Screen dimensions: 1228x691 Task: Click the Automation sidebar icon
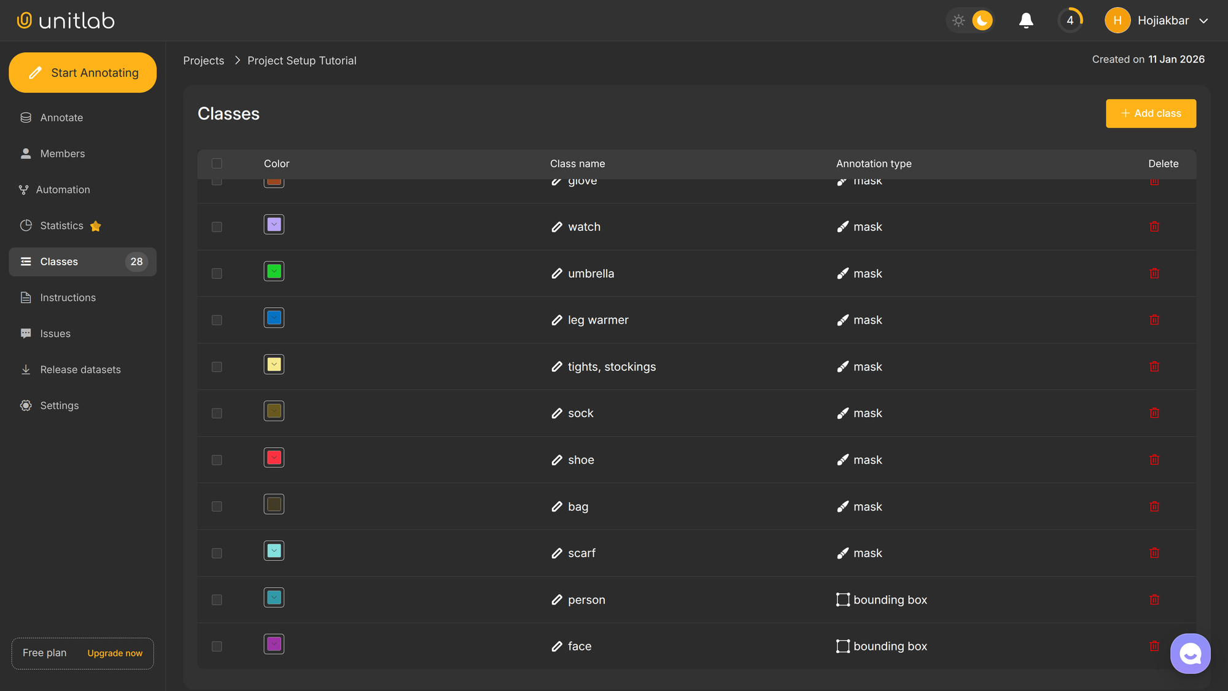(23, 189)
